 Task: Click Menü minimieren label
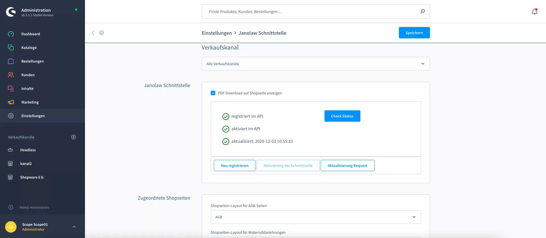pos(34,207)
